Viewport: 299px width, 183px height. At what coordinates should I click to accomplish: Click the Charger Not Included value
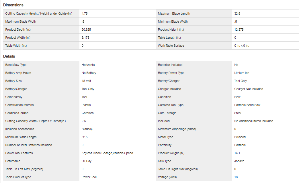249,89
